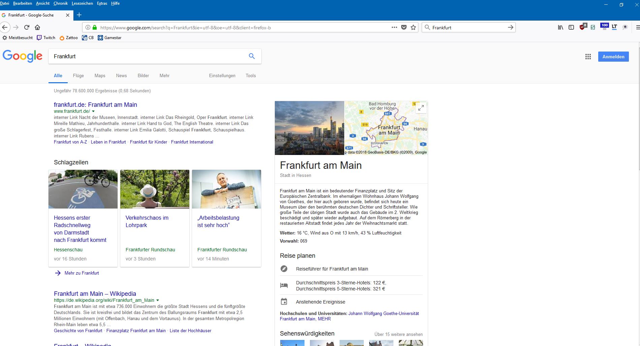
Task: Click the address bar URL
Action: pyautogui.click(x=186, y=28)
